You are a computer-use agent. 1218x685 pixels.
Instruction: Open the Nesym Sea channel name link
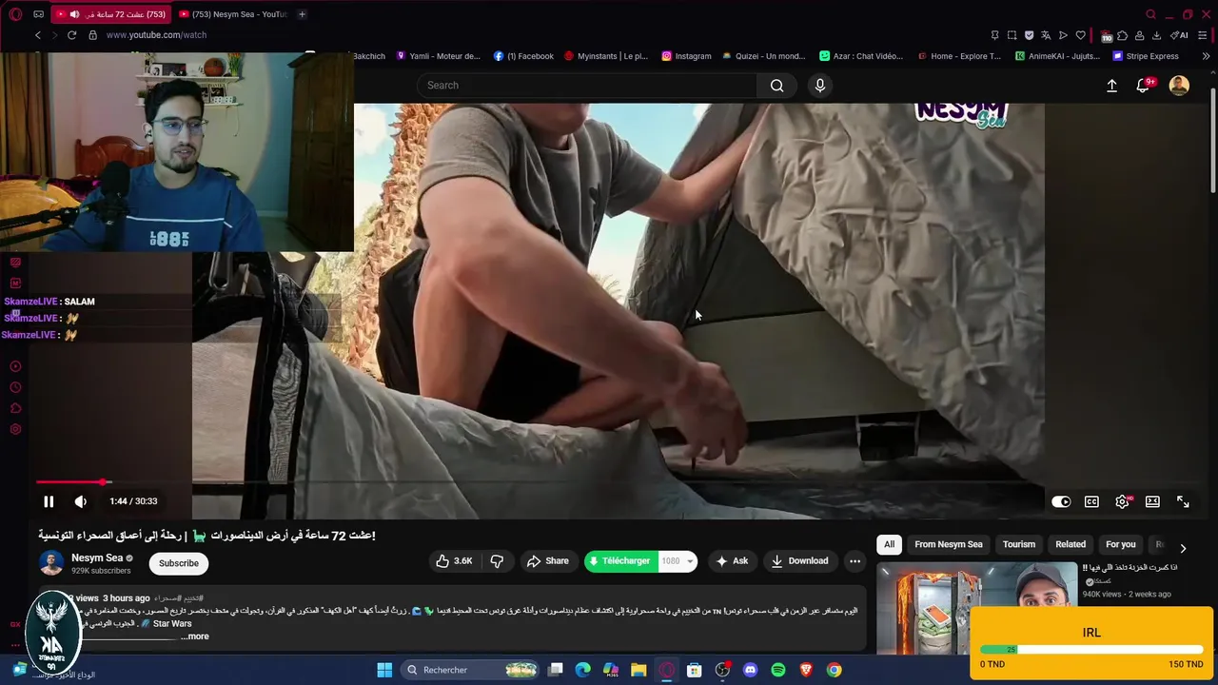click(97, 558)
